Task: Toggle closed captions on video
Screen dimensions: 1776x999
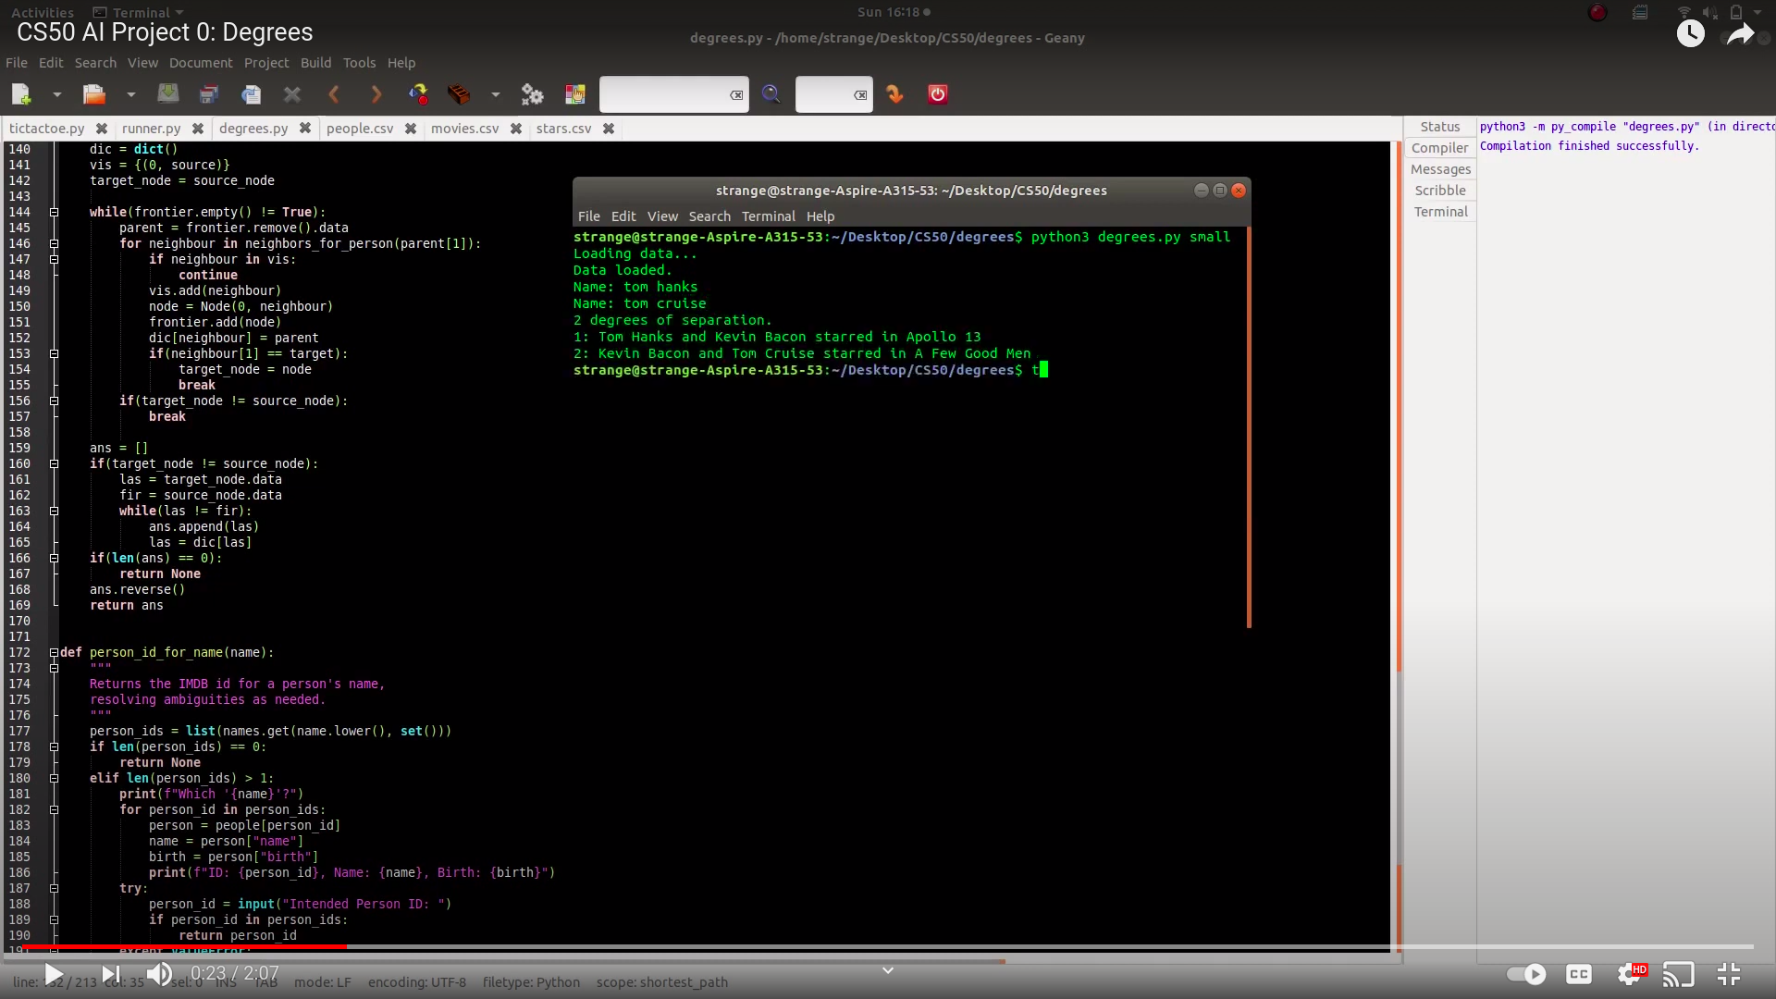Action: pyautogui.click(x=1579, y=974)
